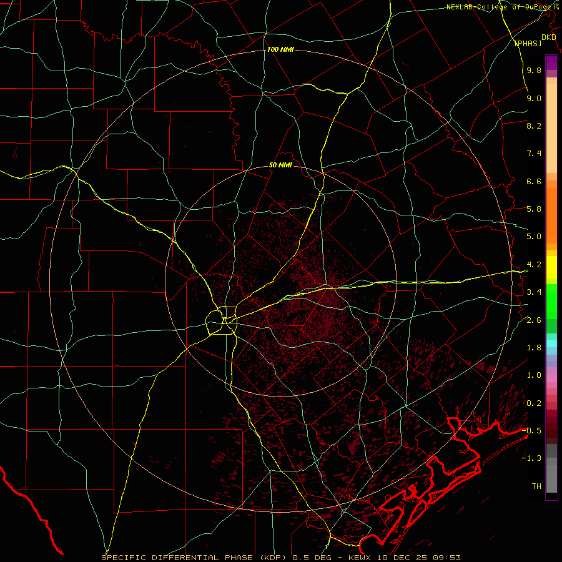Click the 5.0 value on color scale
This screenshot has height=562, width=562.
(x=534, y=237)
